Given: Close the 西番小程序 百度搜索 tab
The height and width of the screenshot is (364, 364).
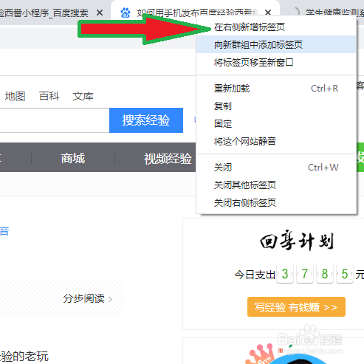Looking at the screenshot, I should 100,13.
